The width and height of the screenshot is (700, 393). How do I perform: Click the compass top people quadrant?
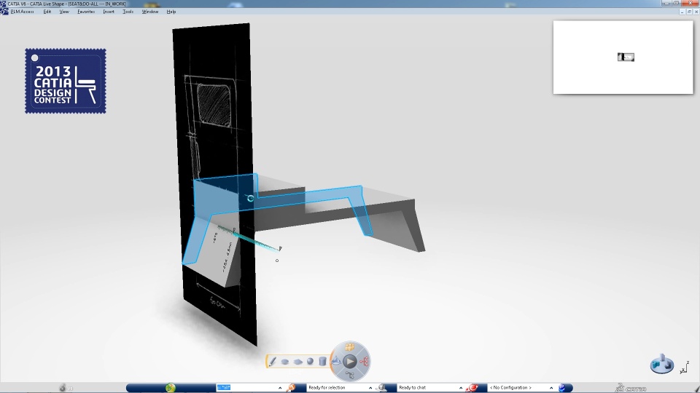click(349, 347)
